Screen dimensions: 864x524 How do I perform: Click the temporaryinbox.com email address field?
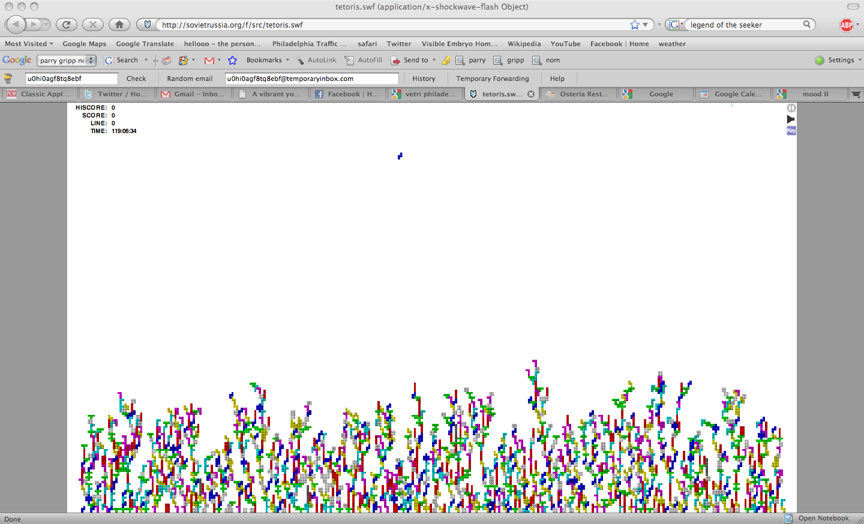(x=311, y=79)
